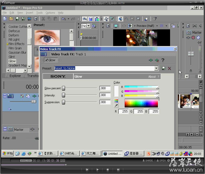Open the Edit menu
The width and height of the screenshot is (205, 174).
[12, 13]
